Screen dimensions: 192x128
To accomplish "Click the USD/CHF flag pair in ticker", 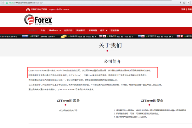I will [x=180, y=36].
